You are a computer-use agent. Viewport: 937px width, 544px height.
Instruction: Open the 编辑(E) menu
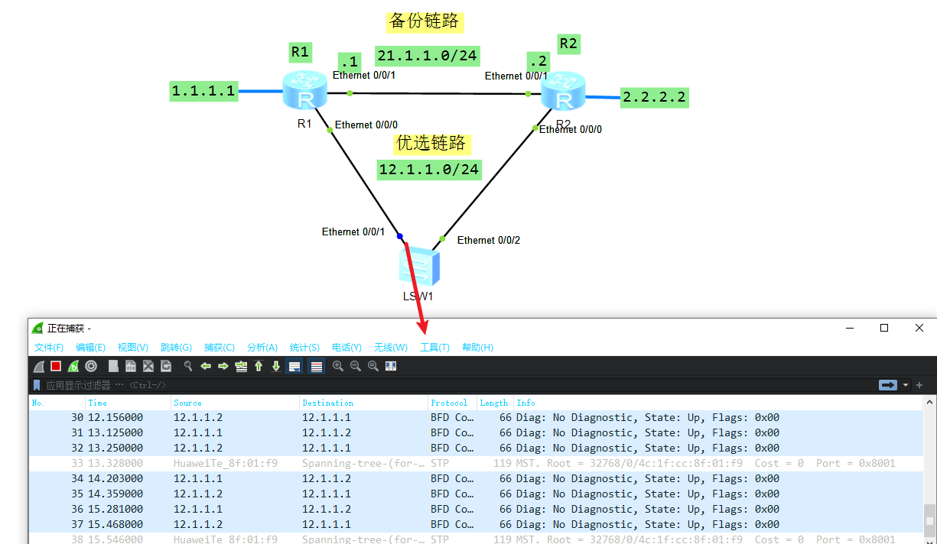tap(91, 348)
